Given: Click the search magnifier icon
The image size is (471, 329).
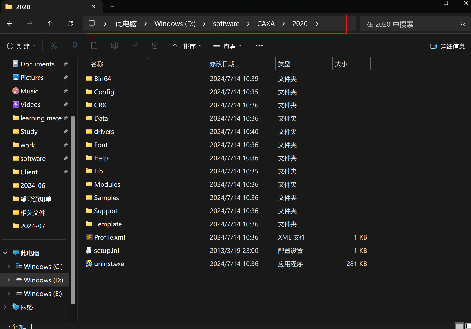Looking at the screenshot, I should point(463,24).
